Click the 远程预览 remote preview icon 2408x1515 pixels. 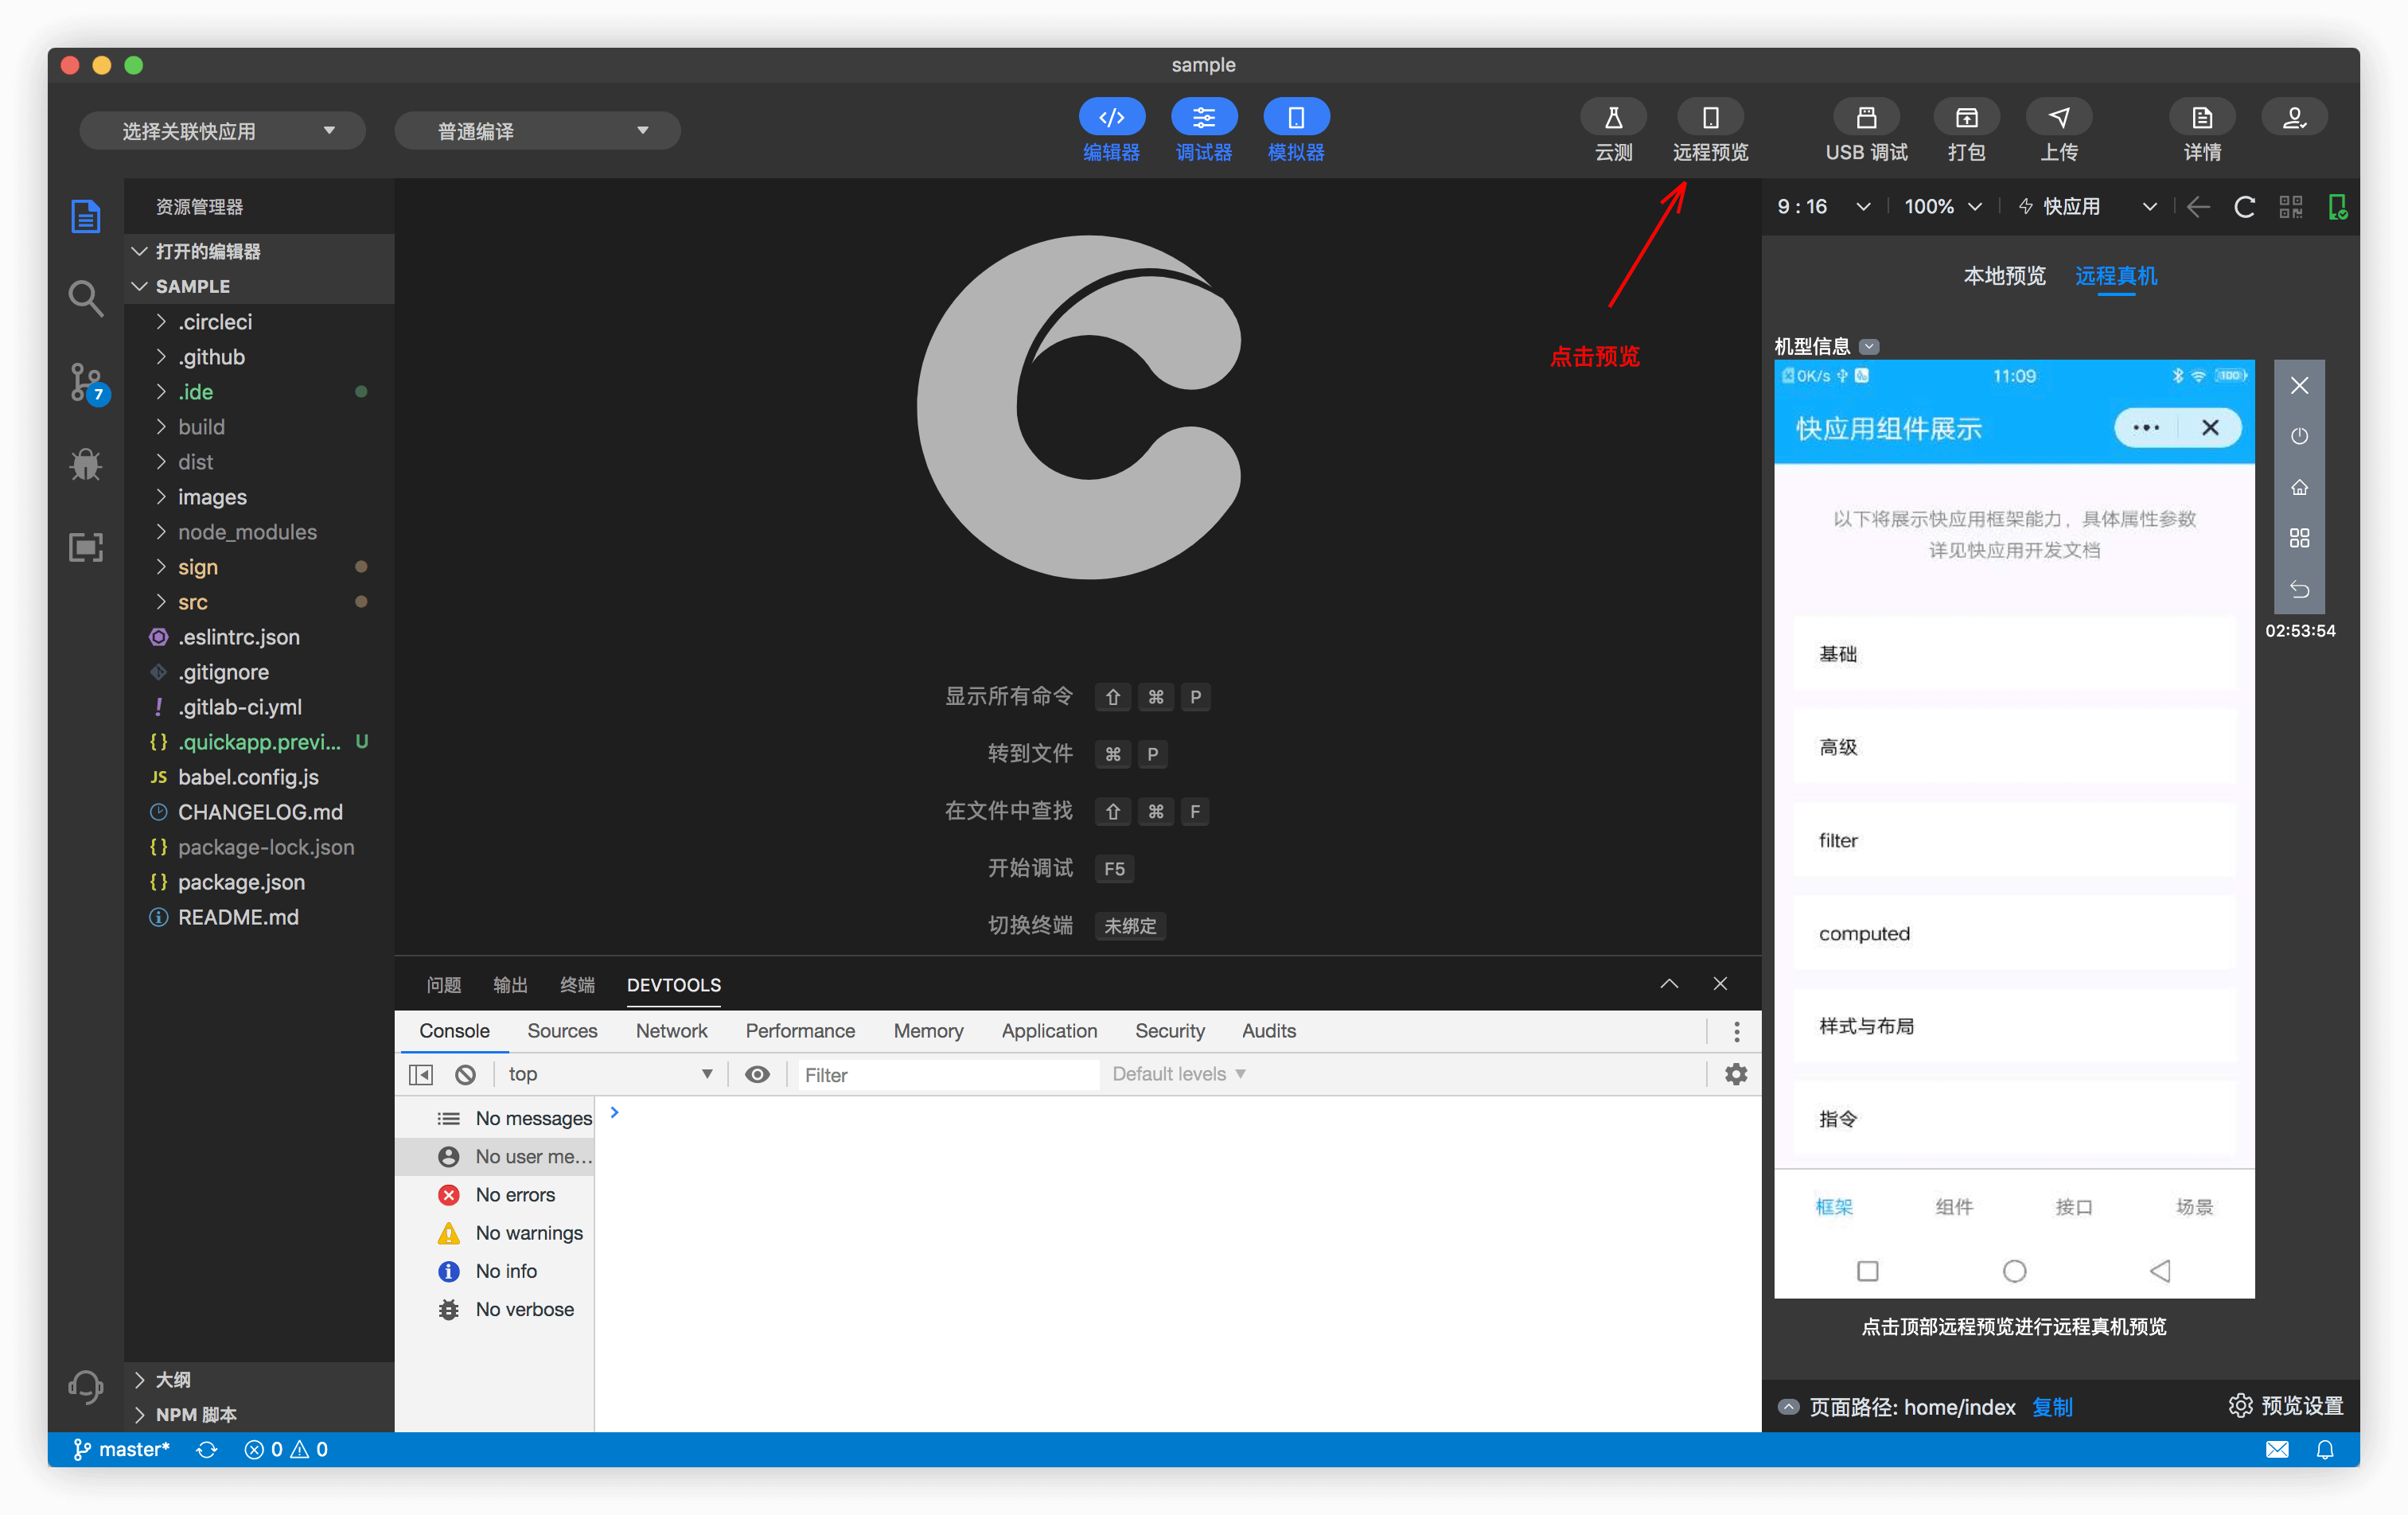(x=1710, y=118)
